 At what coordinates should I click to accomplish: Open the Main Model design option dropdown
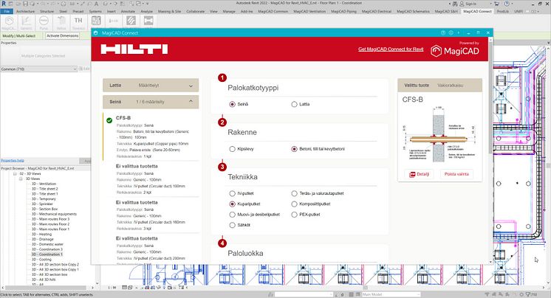tap(391, 294)
